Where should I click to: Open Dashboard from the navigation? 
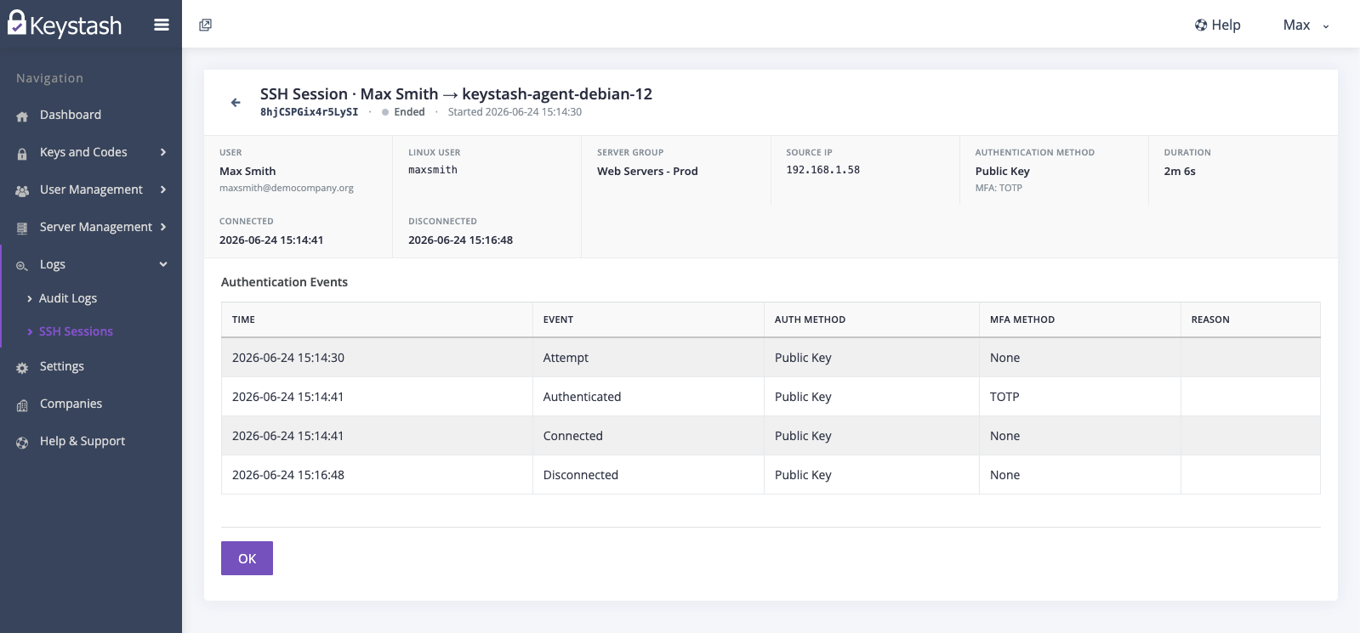pos(71,115)
